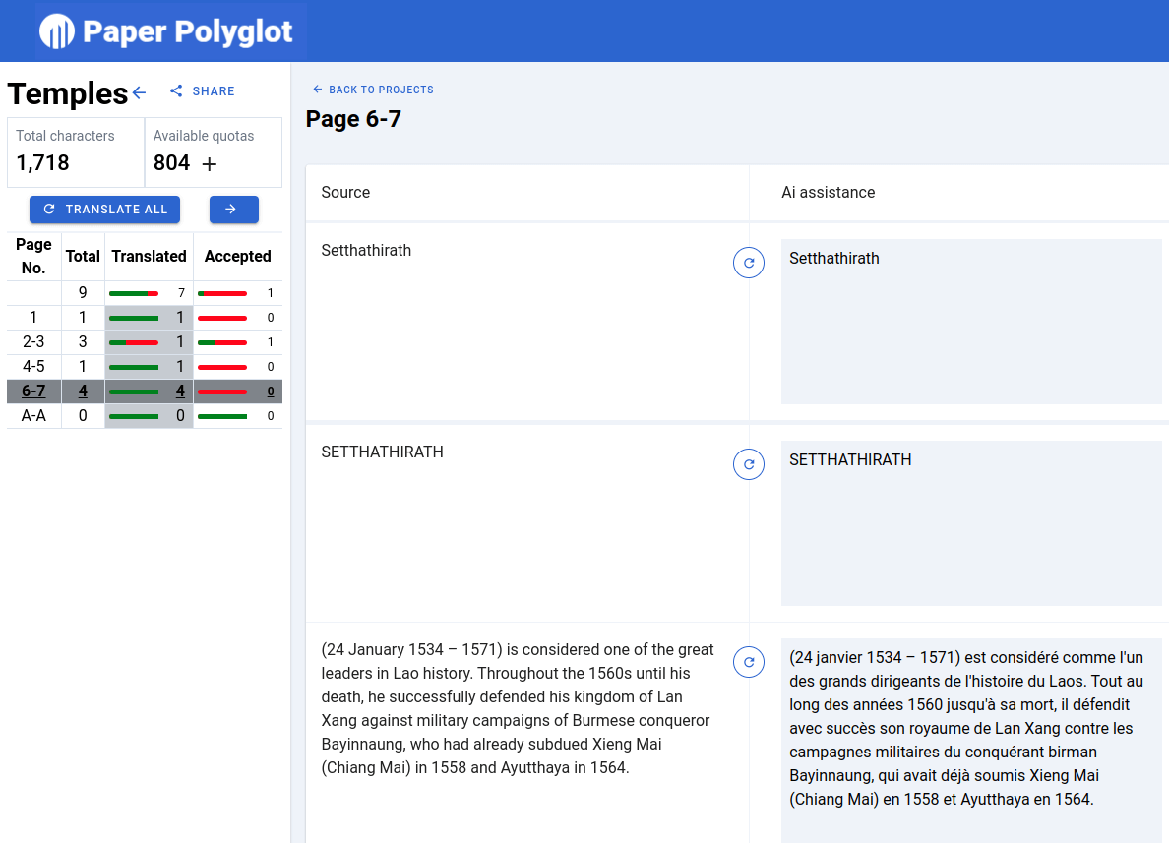Click the blue right-arrow button under Translate All
Image resolution: width=1169 pixels, height=843 pixels.
233,210
